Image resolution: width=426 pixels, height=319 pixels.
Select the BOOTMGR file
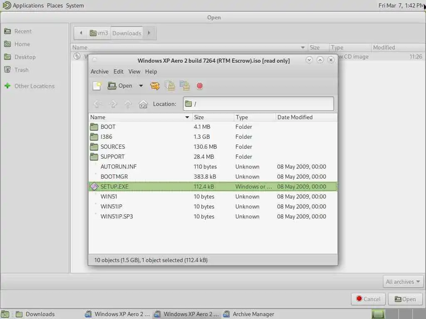213,177
